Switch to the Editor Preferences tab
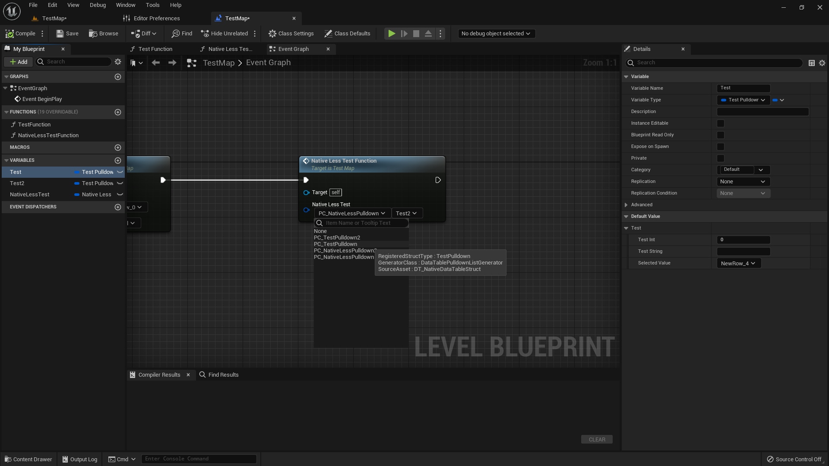 point(156,18)
